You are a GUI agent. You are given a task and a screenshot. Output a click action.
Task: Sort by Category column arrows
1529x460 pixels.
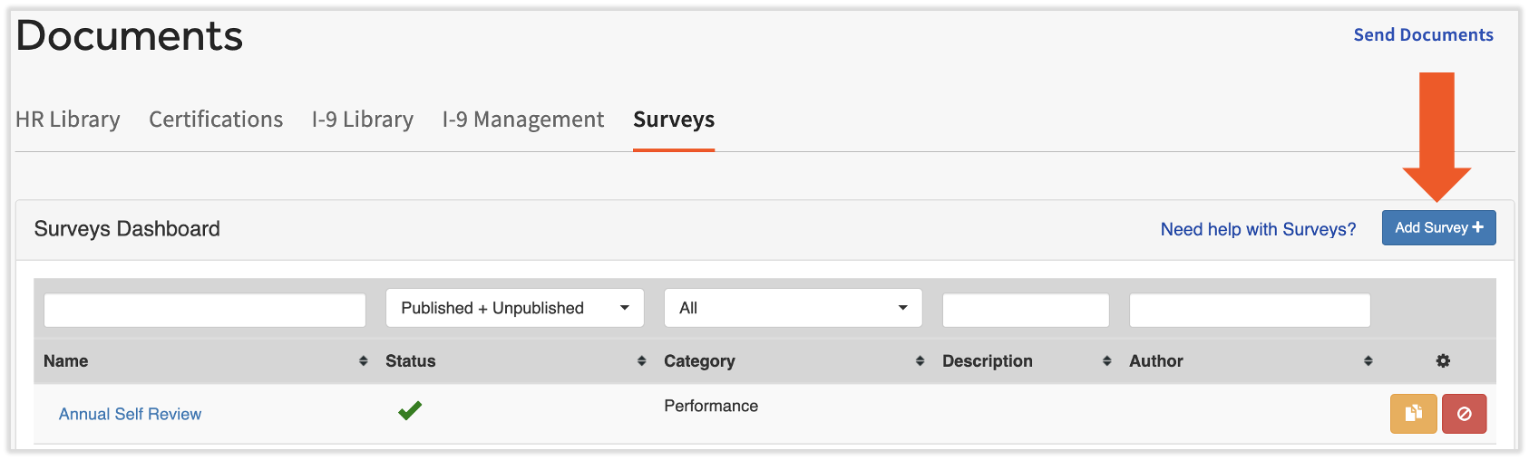pyautogui.click(x=920, y=361)
